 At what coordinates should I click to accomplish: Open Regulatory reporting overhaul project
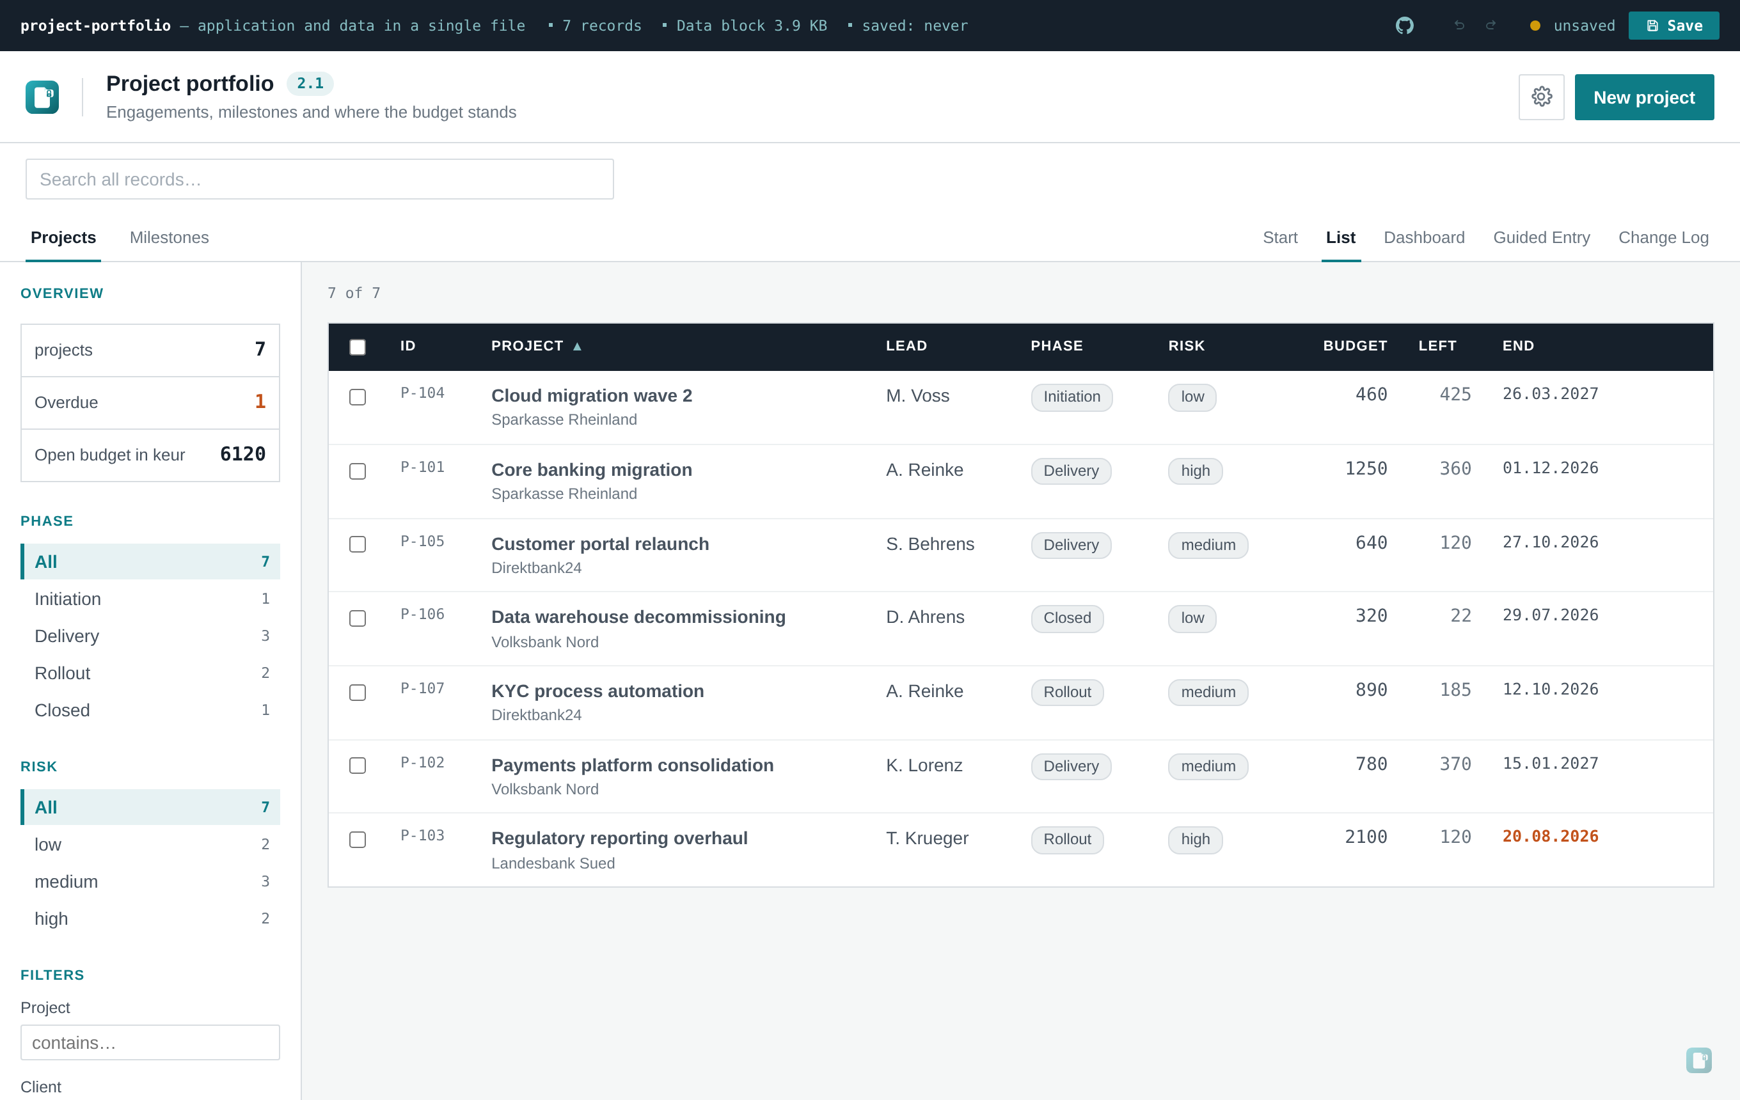[x=619, y=838]
